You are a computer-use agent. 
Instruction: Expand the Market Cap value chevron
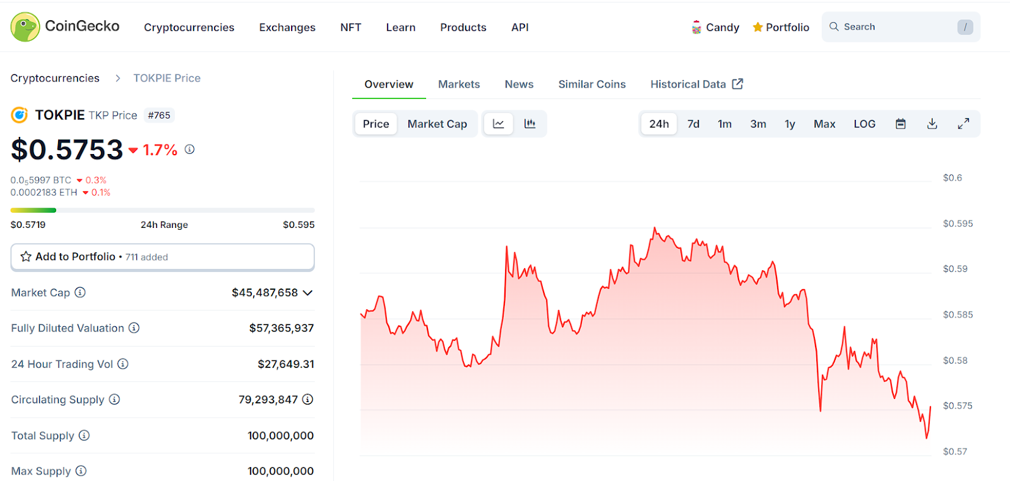click(x=308, y=293)
